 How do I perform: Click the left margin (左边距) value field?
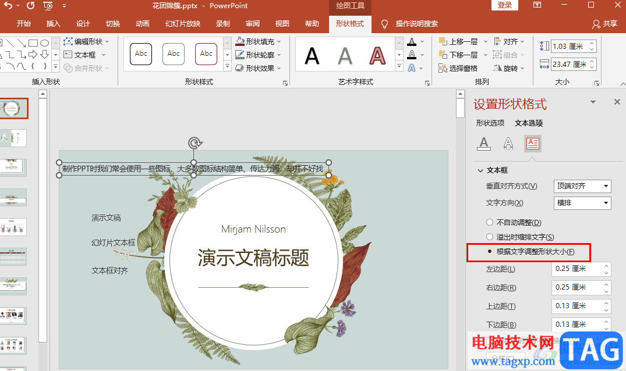(576, 269)
